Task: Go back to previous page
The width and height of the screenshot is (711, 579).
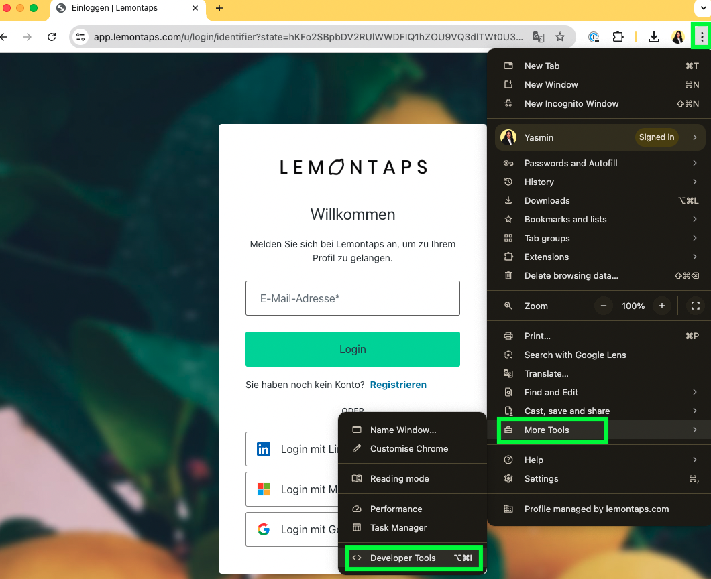Action: point(4,37)
